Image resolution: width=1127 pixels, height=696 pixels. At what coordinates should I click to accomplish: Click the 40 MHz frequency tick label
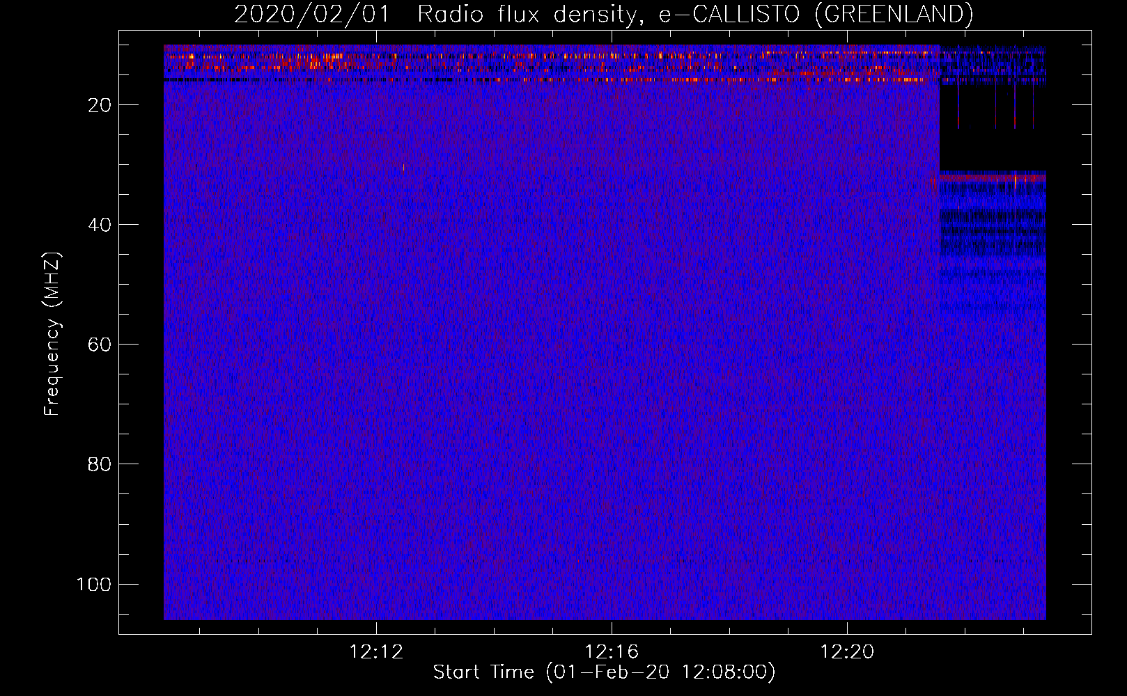pyautogui.click(x=100, y=225)
